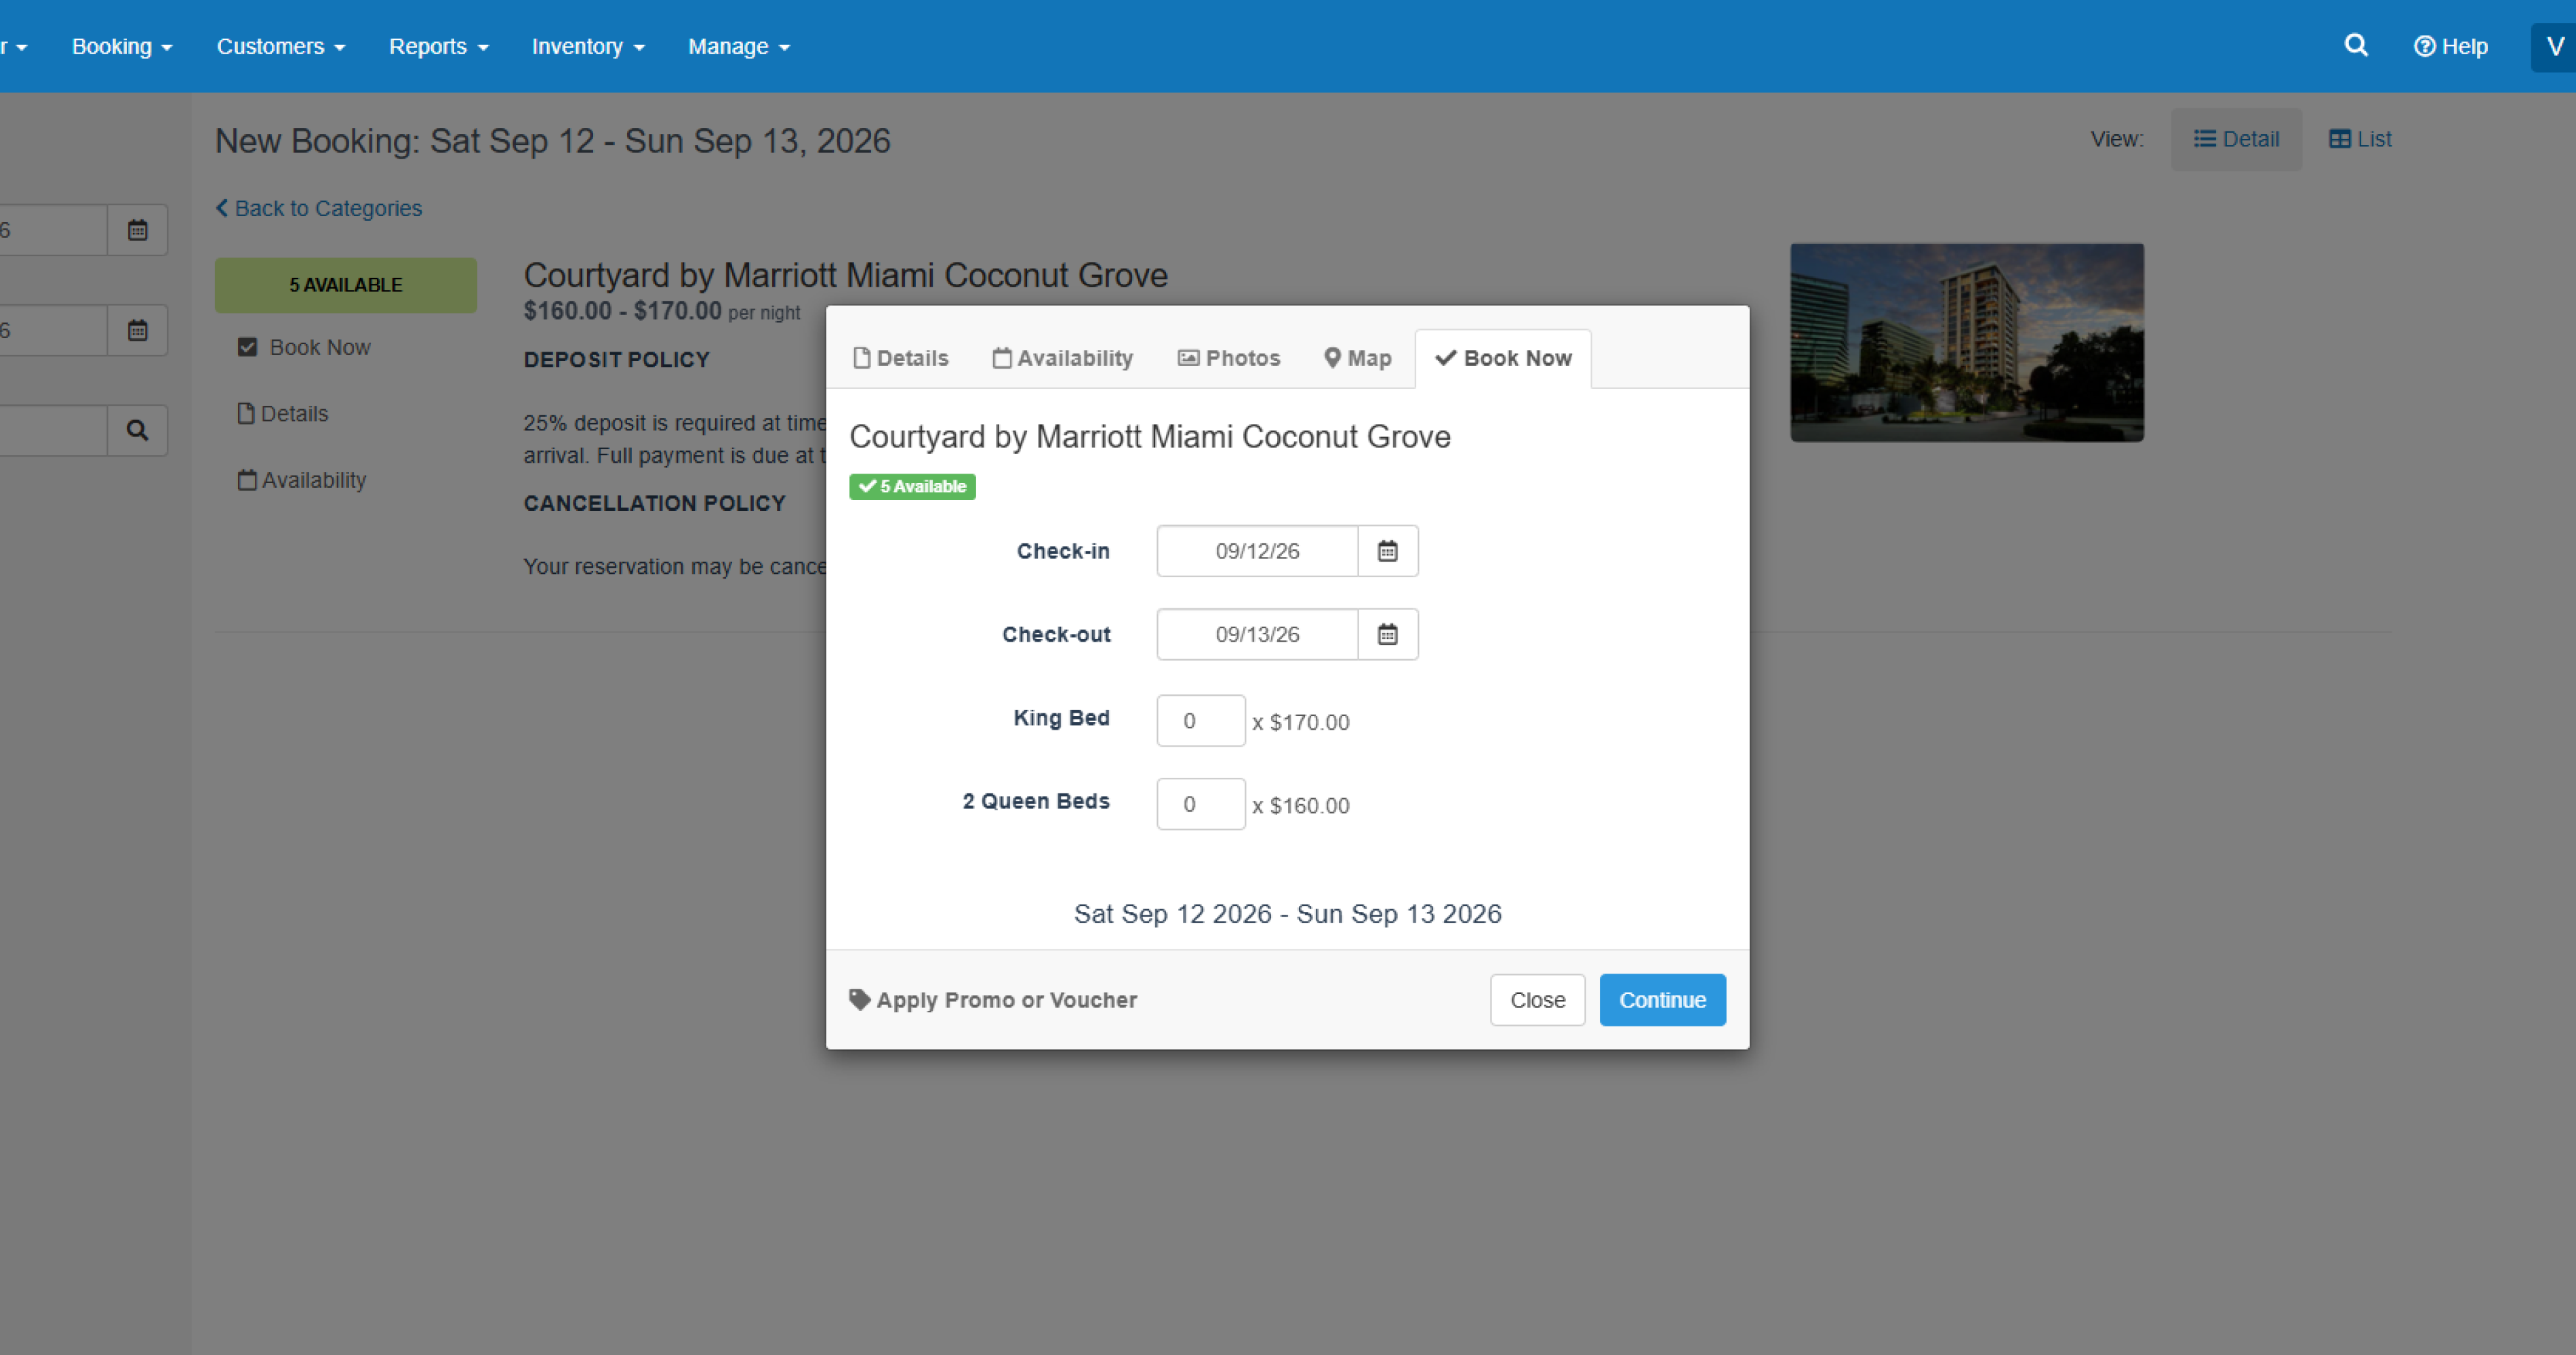
Task: Expand the Booking dropdown menu
Action: pos(122,46)
